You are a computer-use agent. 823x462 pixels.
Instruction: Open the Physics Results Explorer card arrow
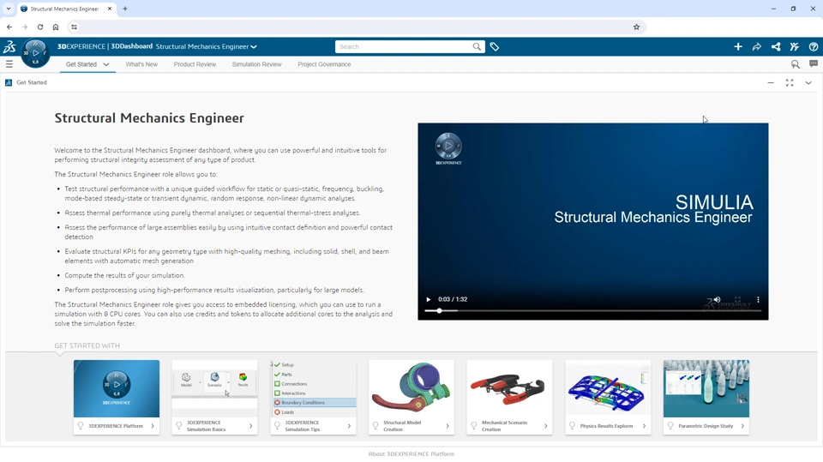644,426
